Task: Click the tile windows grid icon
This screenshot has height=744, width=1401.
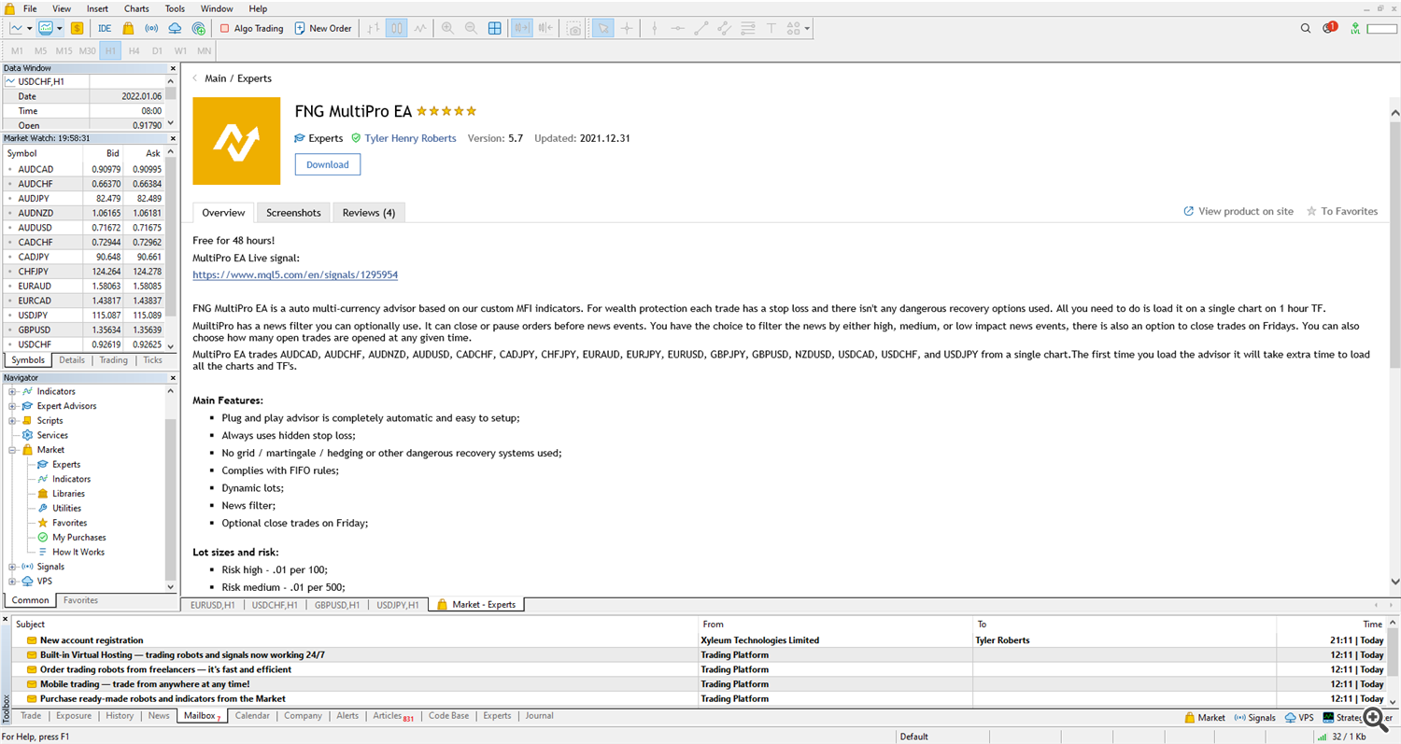Action: coord(495,28)
